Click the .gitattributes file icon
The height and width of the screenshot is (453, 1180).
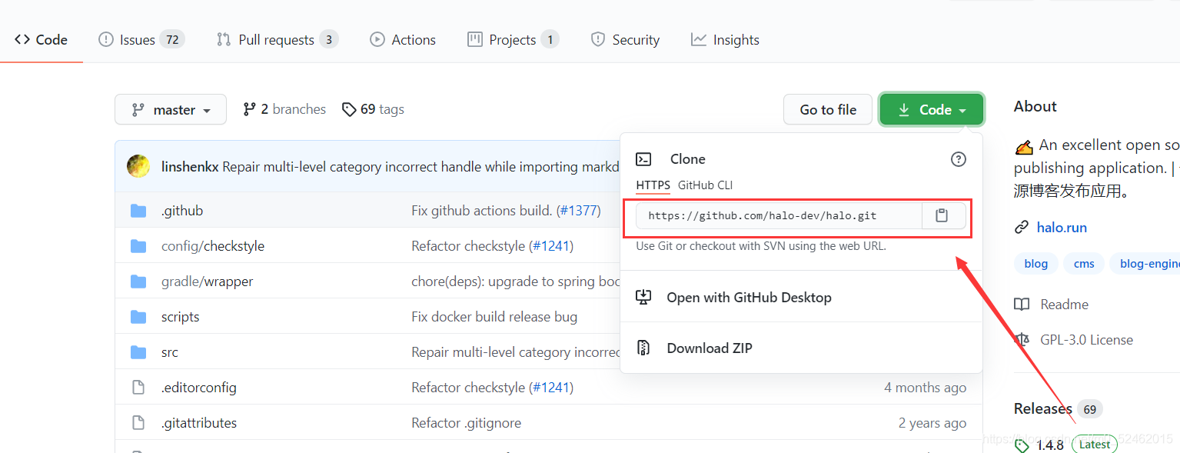coord(138,423)
